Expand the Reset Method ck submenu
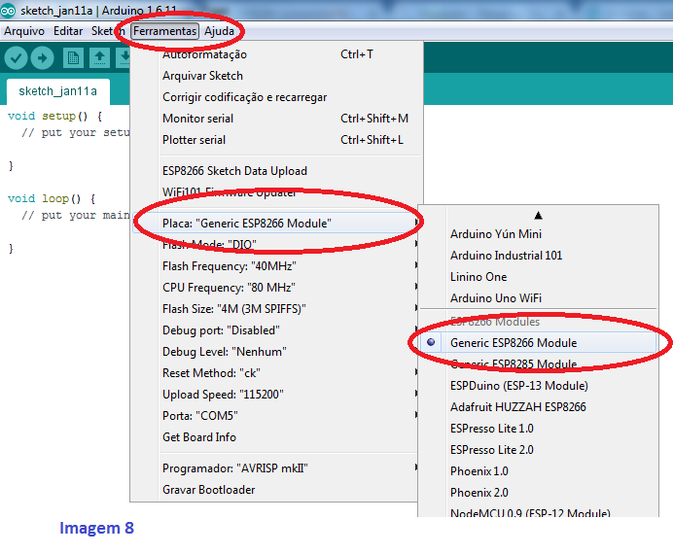The image size is (673, 554). (275, 373)
